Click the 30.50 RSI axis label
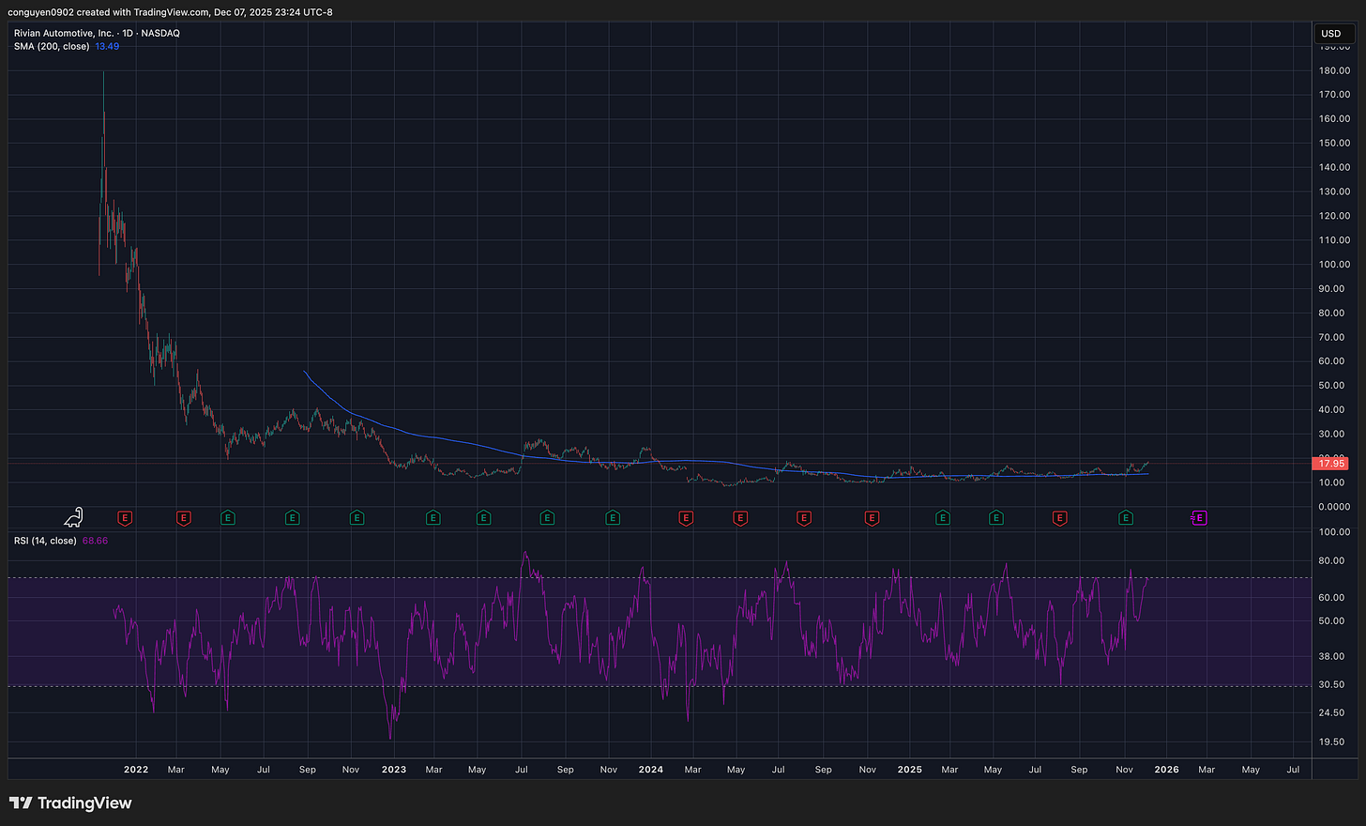The height and width of the screenshot is (826, 1366). (1332, 685)
